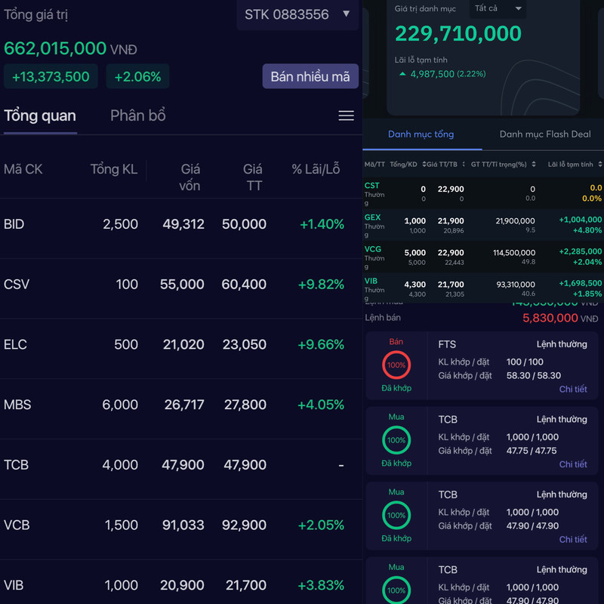The height and width of the screenshot is (604, 604).
Task: Select the Danh mục Flash Deal tab
Action: tap(544, 134)
